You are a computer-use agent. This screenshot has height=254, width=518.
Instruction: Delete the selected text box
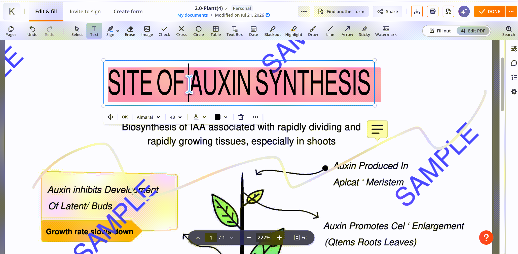[x=241, y=117]
